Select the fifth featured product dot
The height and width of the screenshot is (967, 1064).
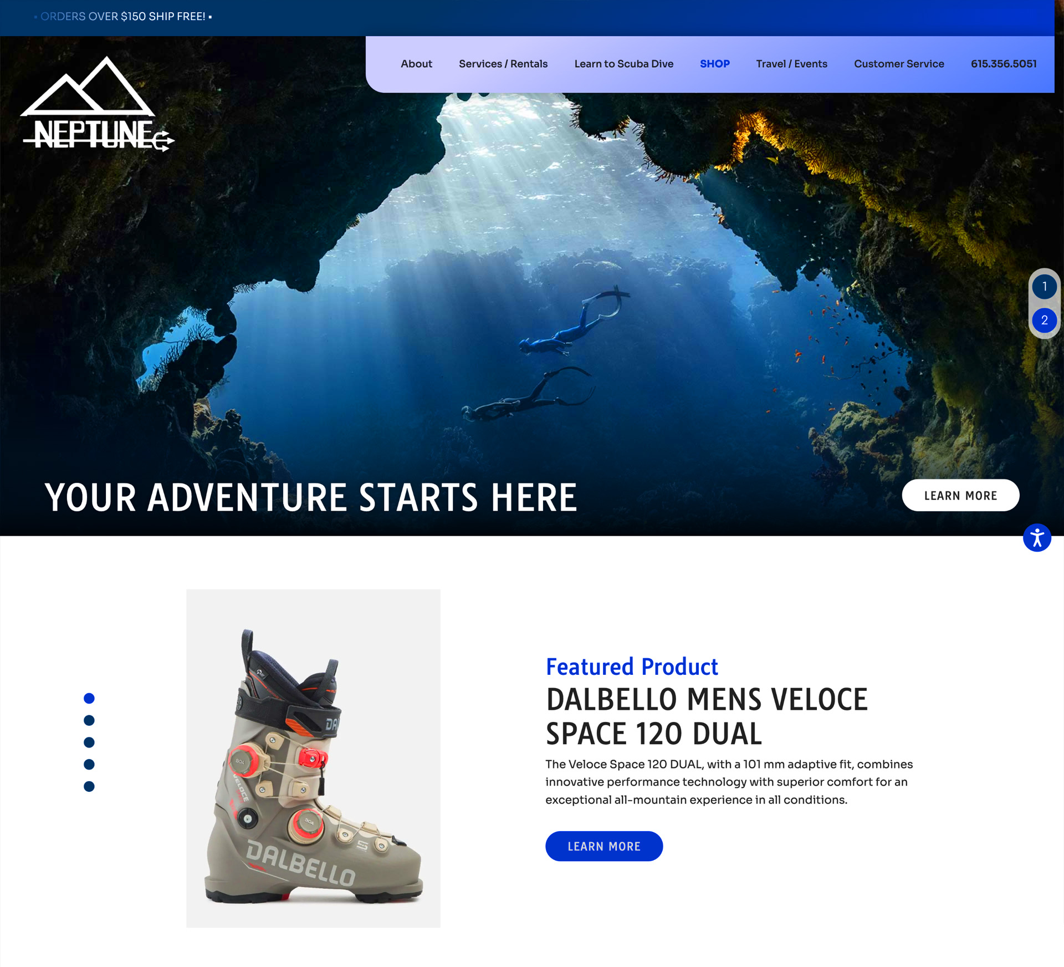tap(89, 787)
